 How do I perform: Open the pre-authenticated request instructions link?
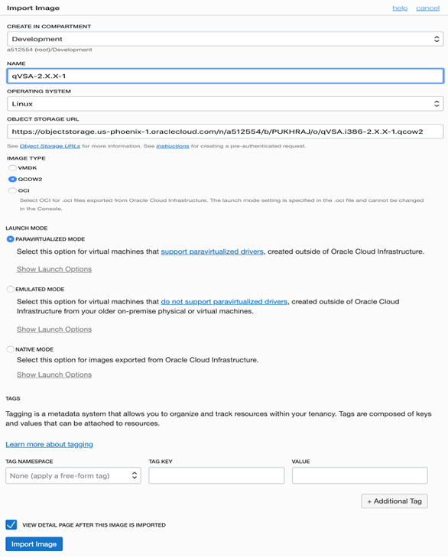click(x=173, y=146)
